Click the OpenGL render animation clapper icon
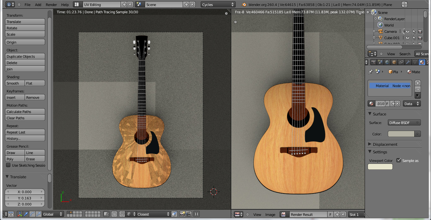This screenshot has height=220, width=431. click(188, 214)
